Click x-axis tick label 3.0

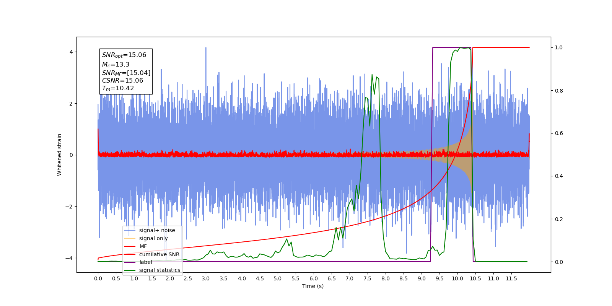(x=206, y=278)
